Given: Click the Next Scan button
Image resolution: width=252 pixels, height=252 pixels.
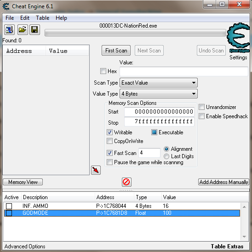Looking at the screenshot, I should pyautogui.click(x=149, y=51).
